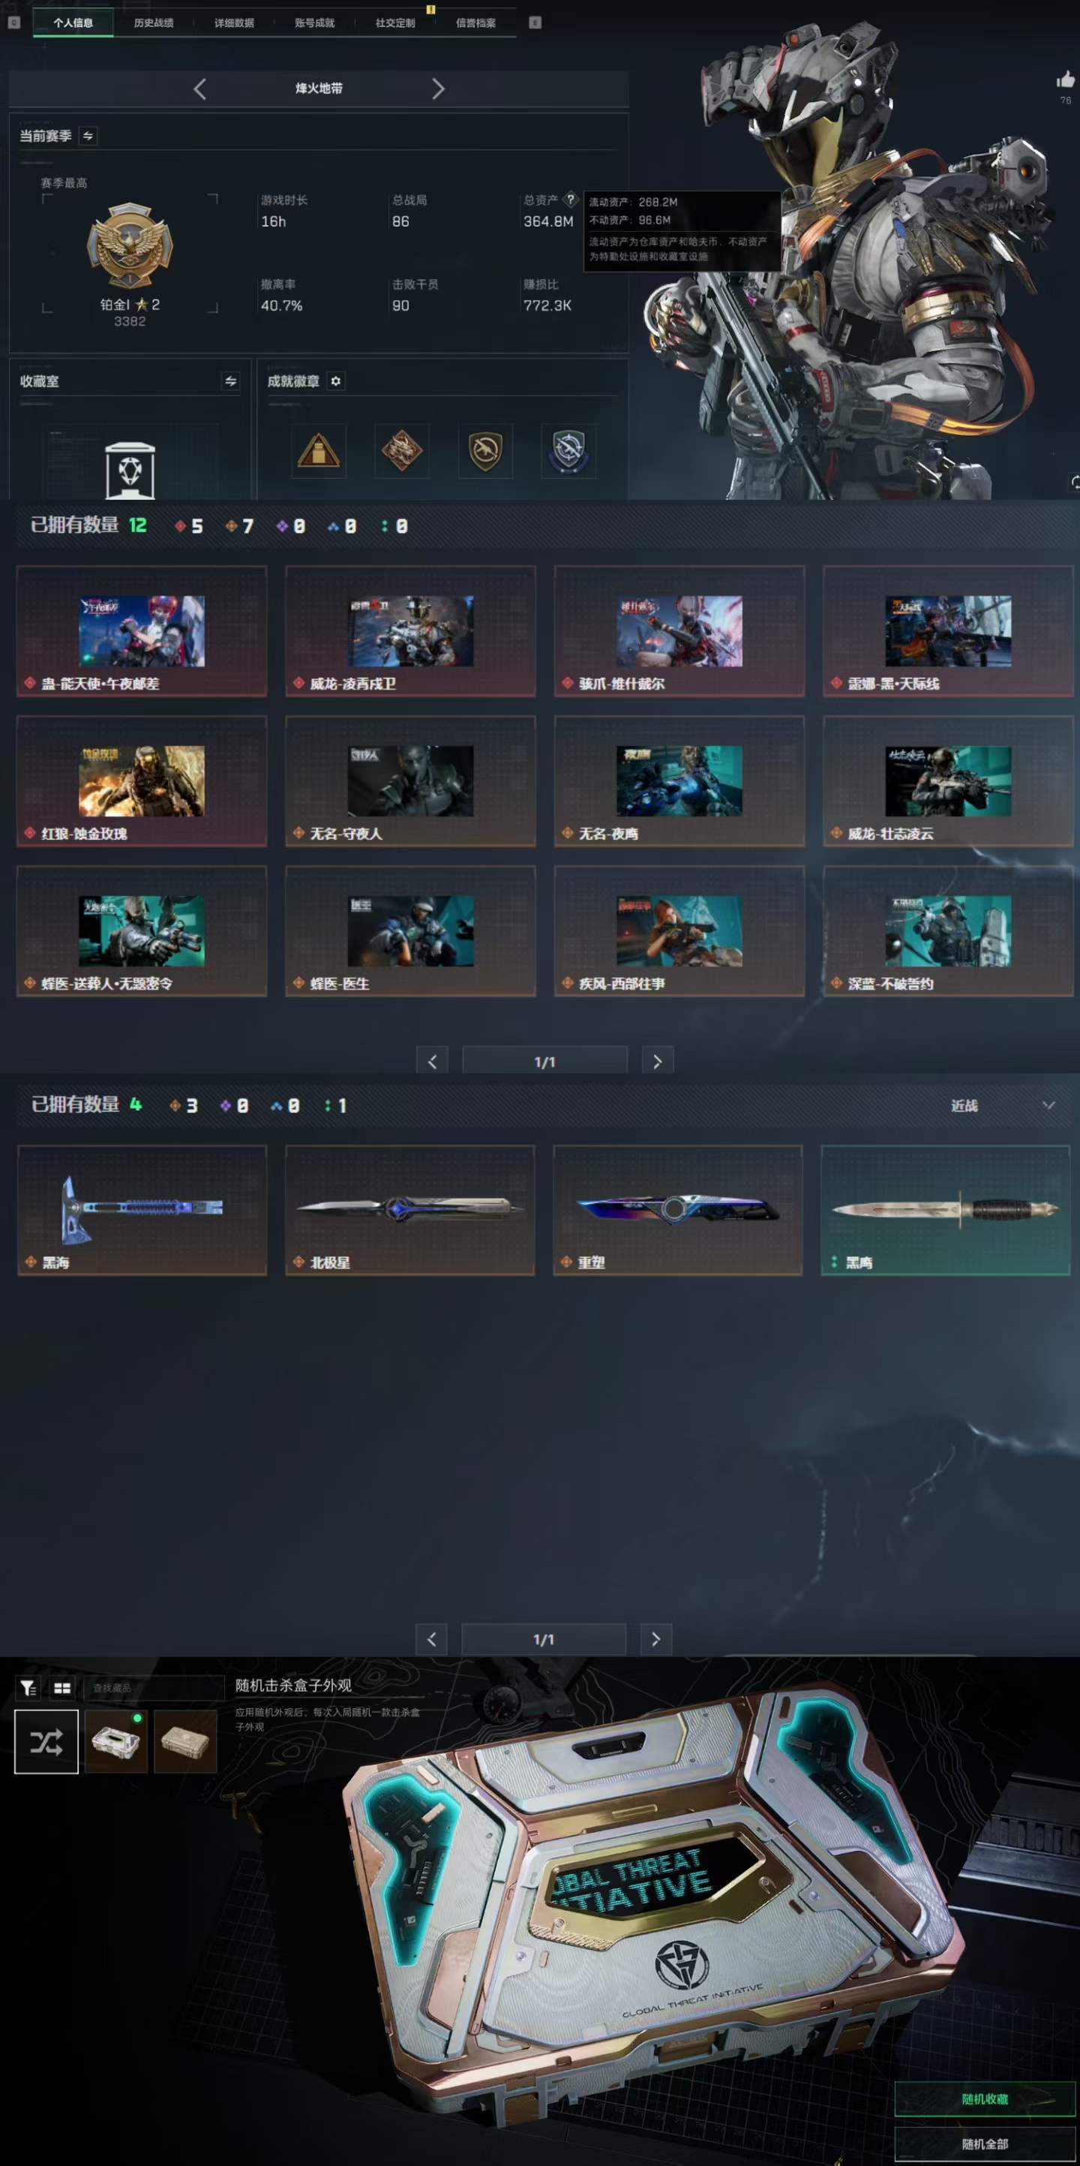
Task: Select the shield-shaped achievement badge
Action: click(485, 451)
